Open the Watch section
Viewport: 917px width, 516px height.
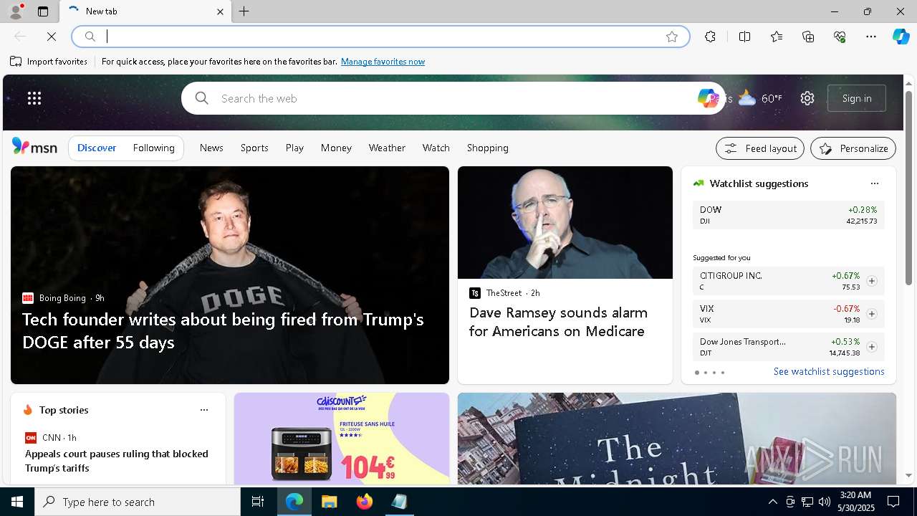(x=436, y=148)
